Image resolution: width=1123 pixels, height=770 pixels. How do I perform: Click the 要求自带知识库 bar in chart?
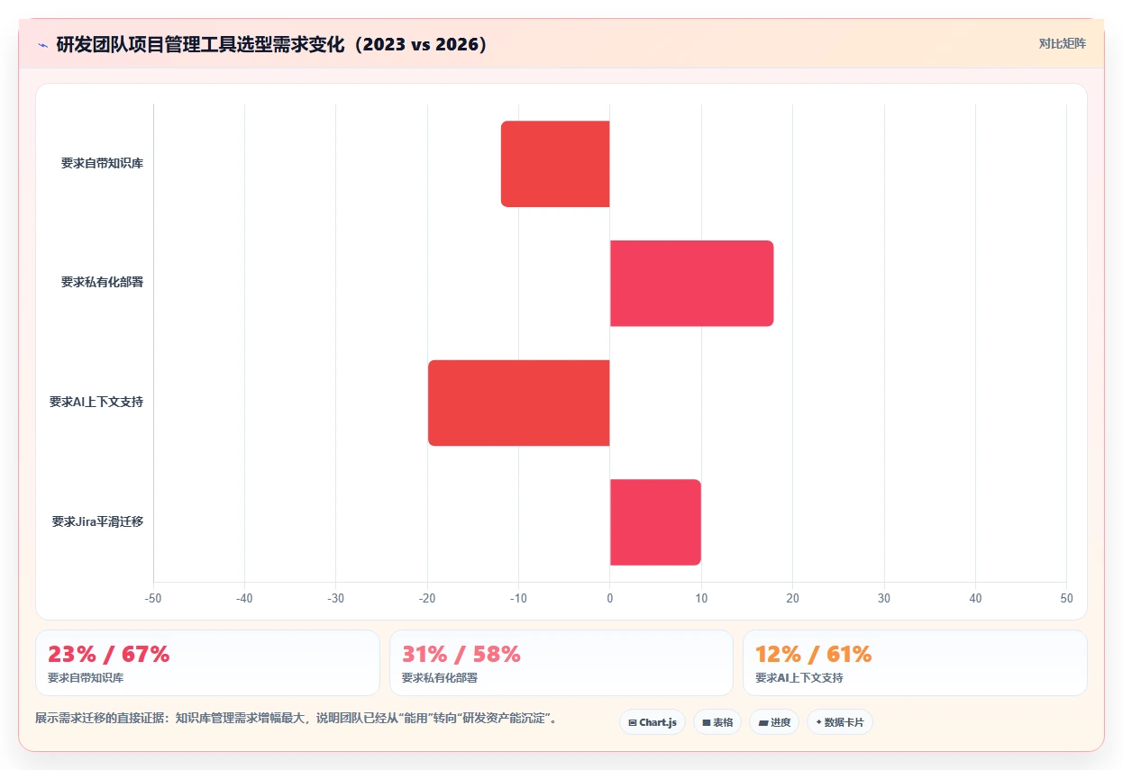click(555, 164)
